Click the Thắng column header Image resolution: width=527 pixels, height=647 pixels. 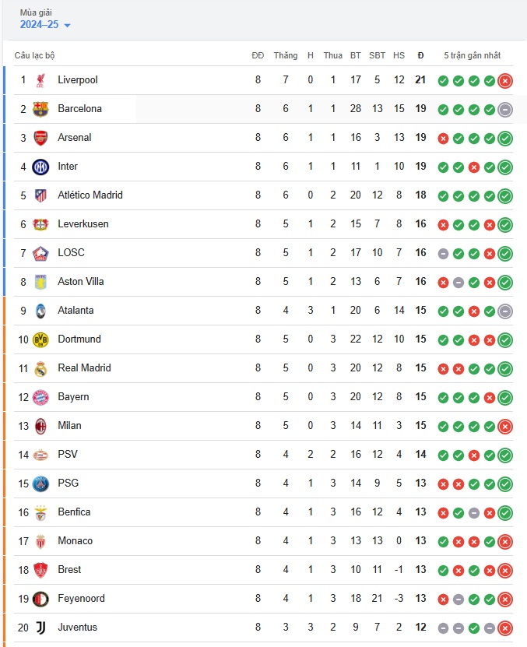click(286, 55)
